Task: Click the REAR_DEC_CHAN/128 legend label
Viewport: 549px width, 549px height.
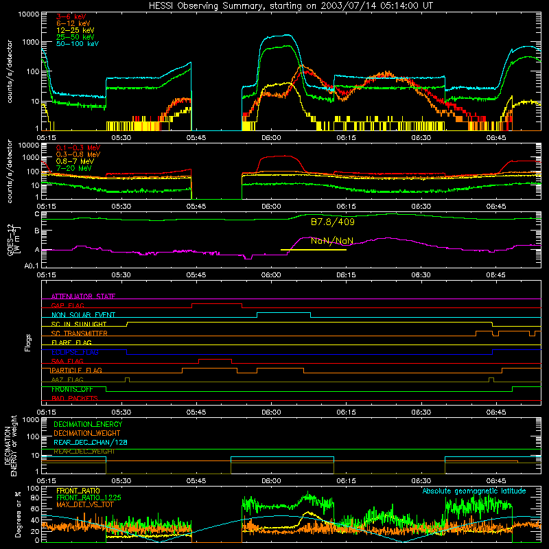Action: point(91,442)
